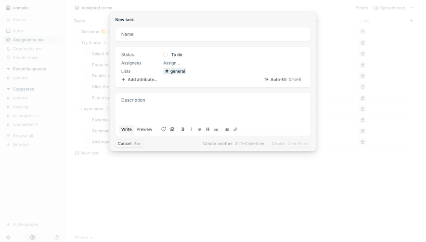
Task: Open the backlog list in sidebar
Action: click(x=33, y=107)
